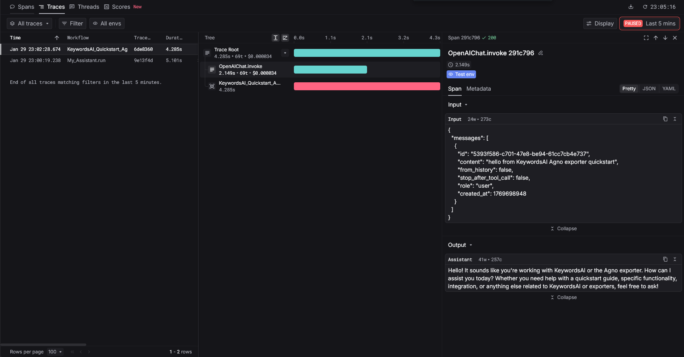Switch to the Threads tab
This screenshot has width=684, height=357.
pos(84,7)
